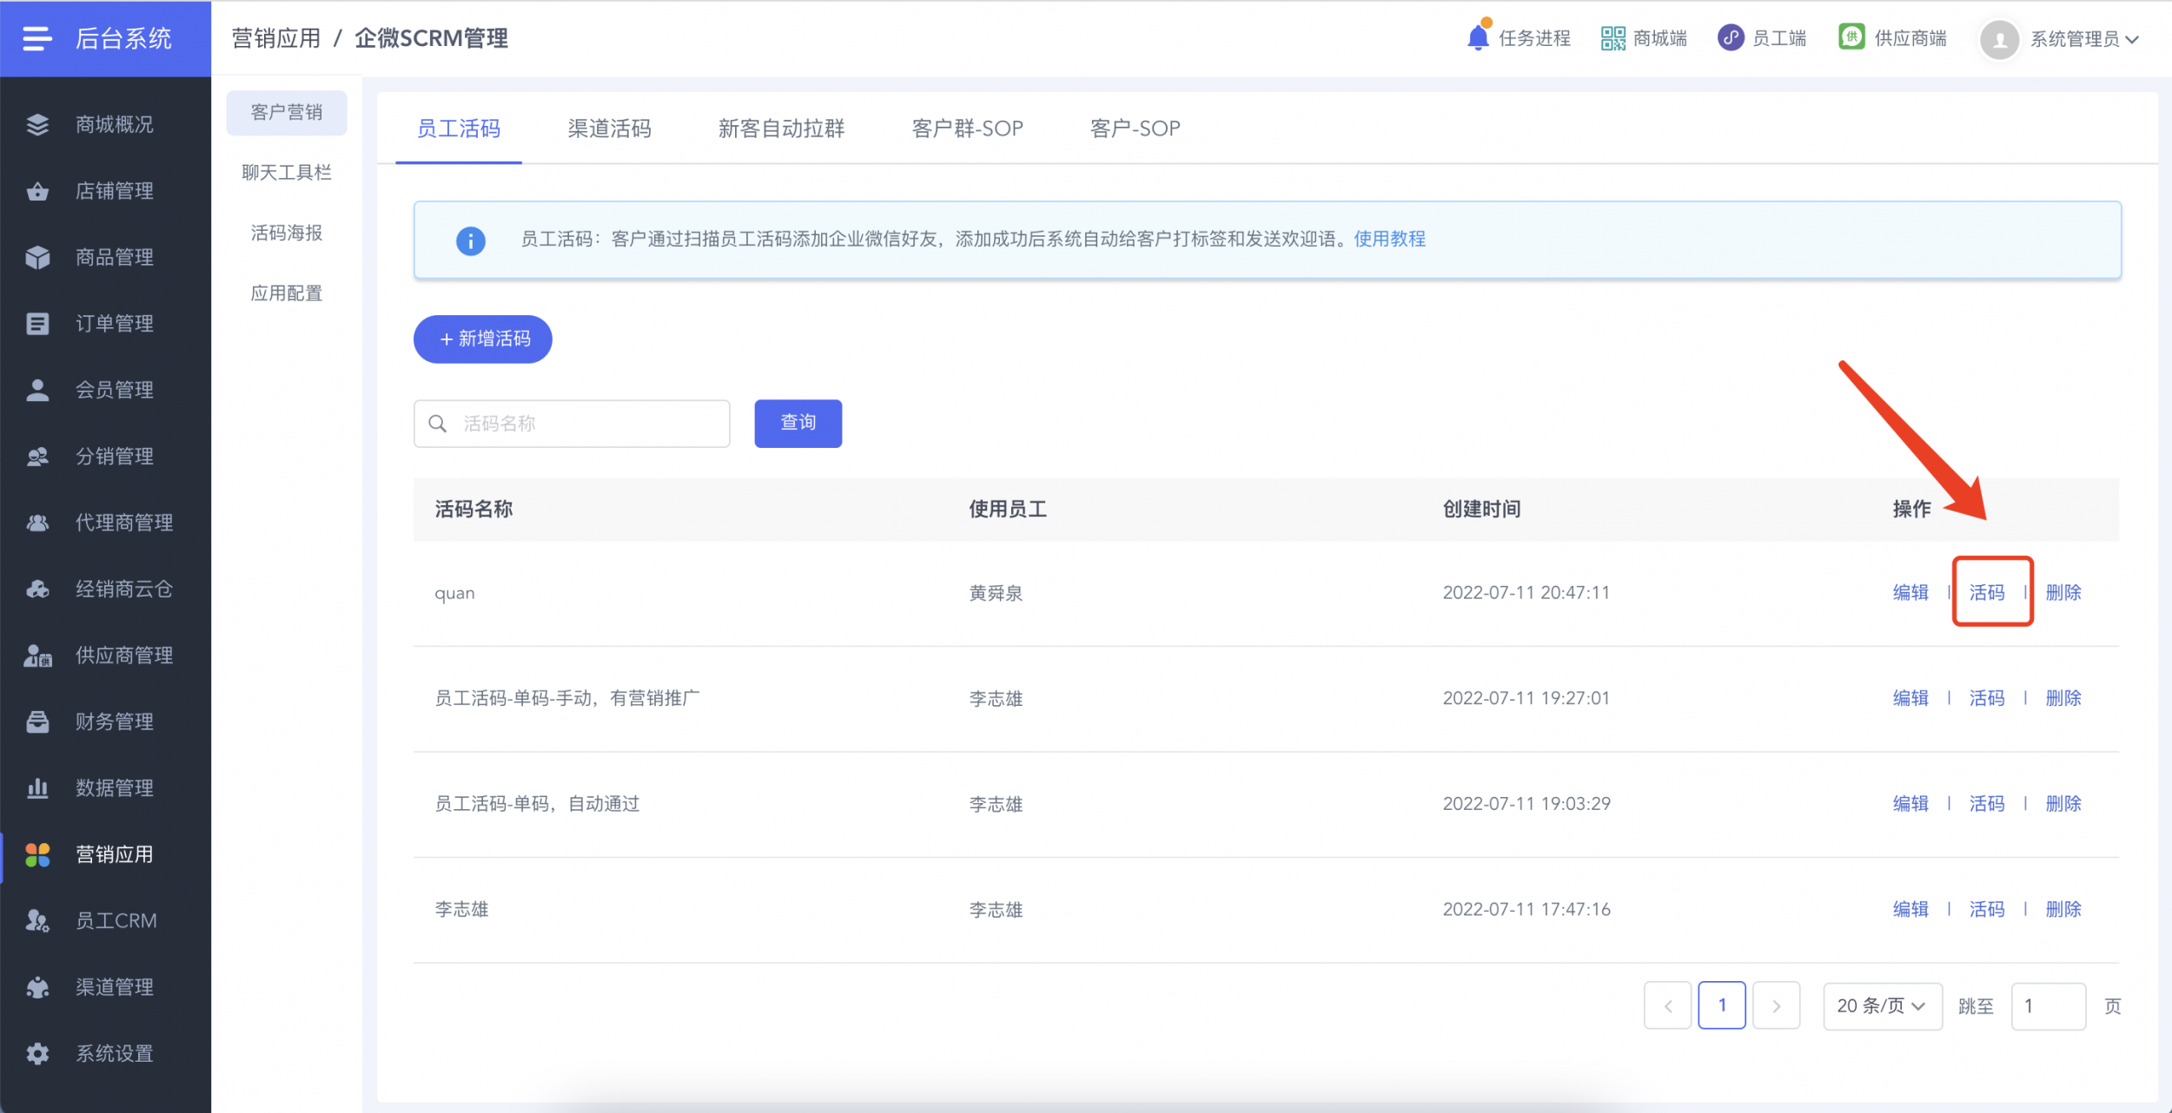Expand the 系统管理员 user dropdown
2172x1113 pixels.
pyautogui.click(x=2060, y=39)
